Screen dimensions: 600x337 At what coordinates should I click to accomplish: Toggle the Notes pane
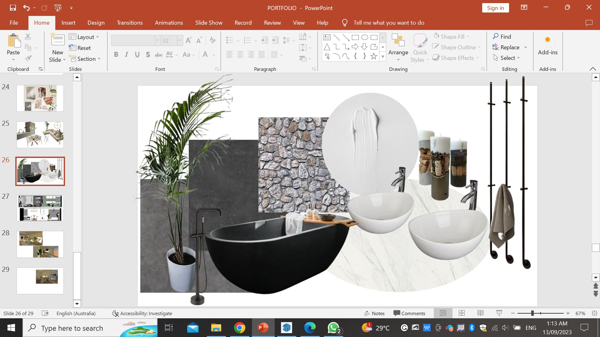(374, 313)
